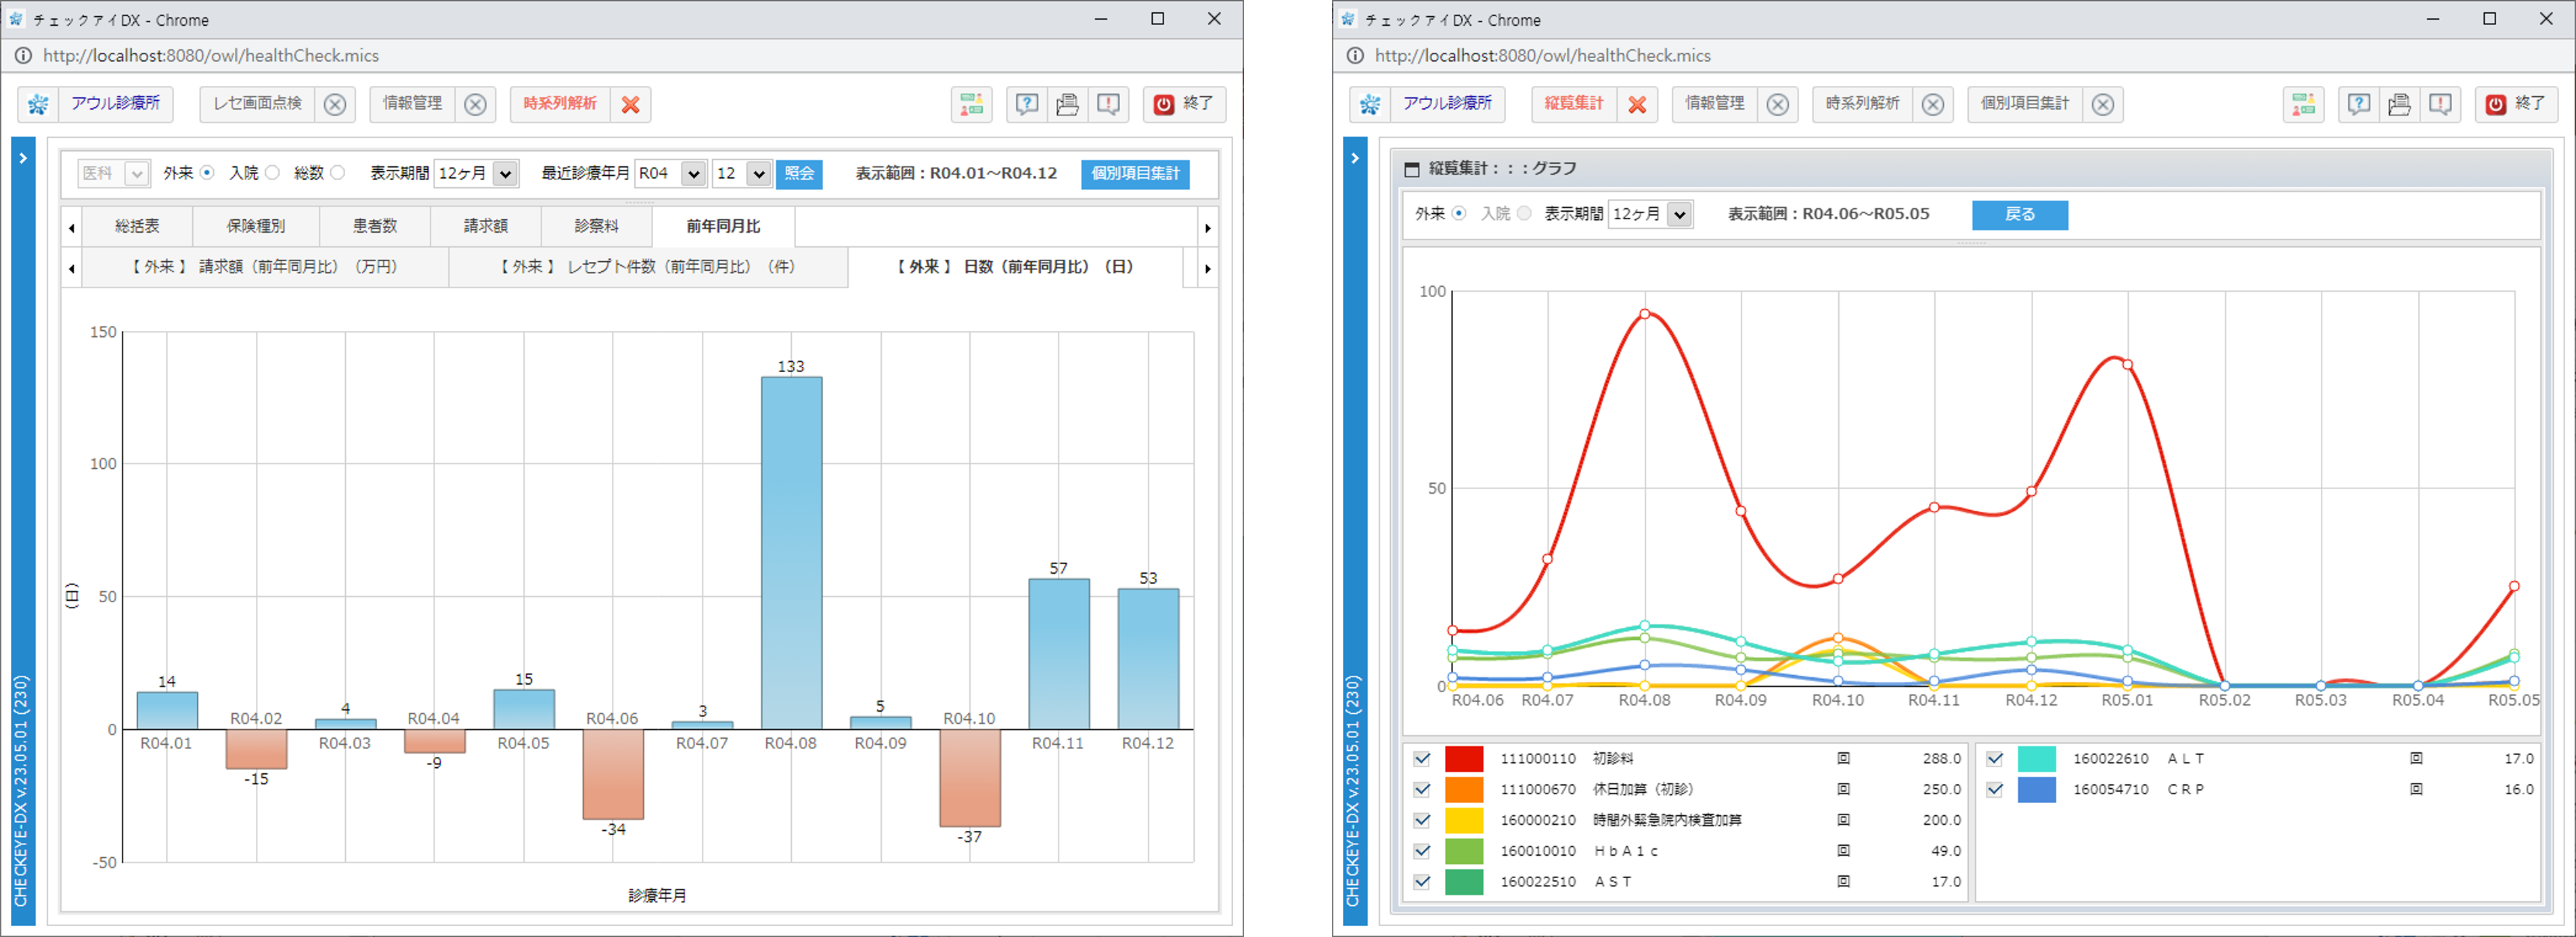The height and width of the screenshot is (937, 2576).
Task: Open 表示期間 12ヶ月 dropdown in right window
Action: click(x=1651, y=214)
